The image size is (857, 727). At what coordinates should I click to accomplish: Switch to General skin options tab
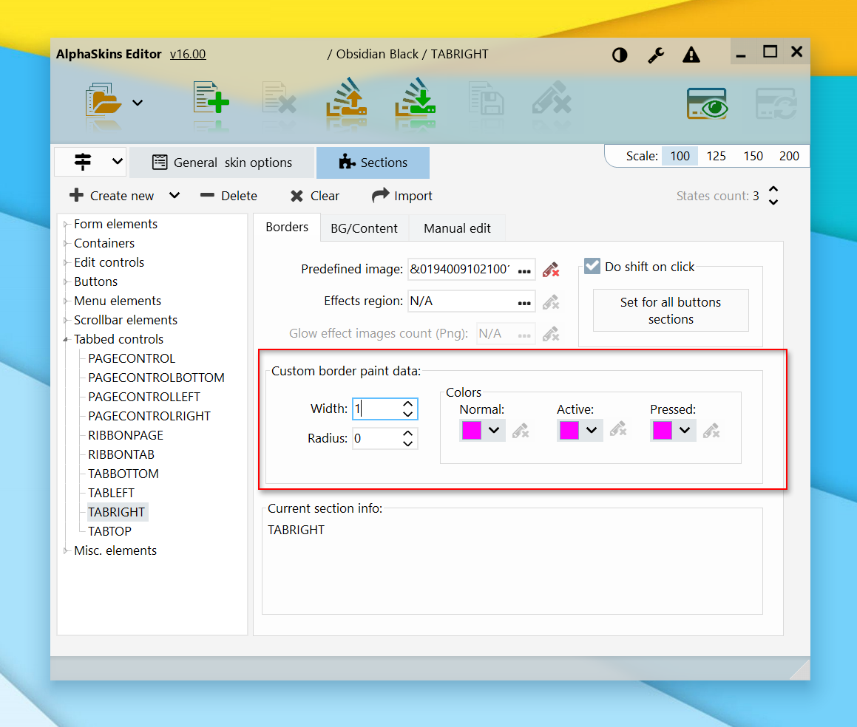pos(222,163)
